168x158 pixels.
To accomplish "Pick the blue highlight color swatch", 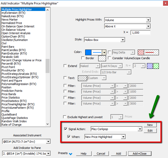I will click(88, 52).
